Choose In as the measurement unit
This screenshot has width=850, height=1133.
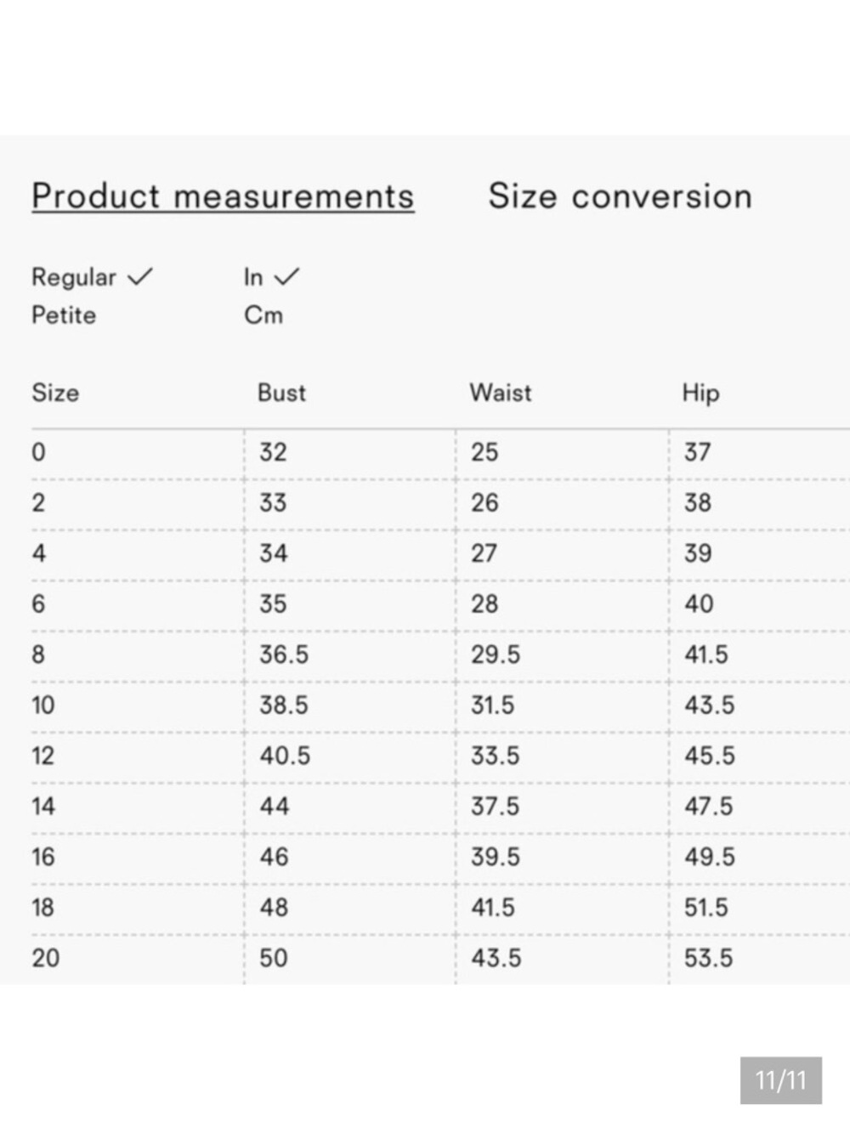point(253,277)
